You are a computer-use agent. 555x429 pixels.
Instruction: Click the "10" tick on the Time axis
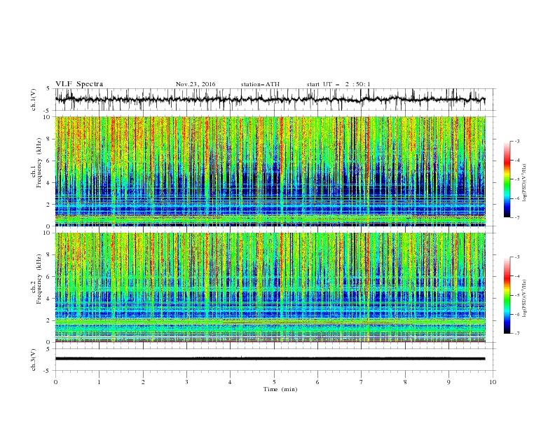(x=493, y=382)
